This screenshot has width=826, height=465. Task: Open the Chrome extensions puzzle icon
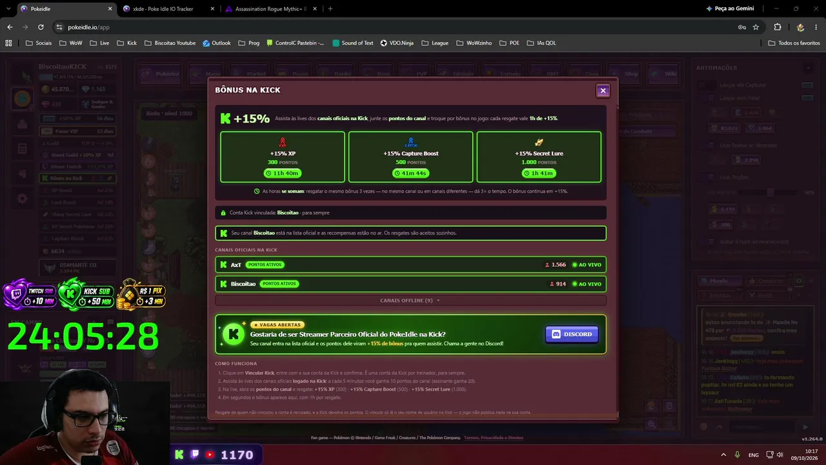click(x=778, y=27)
